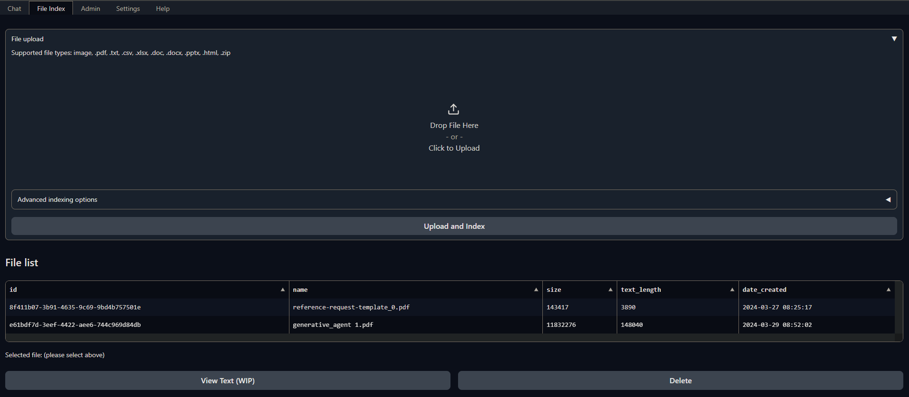909x397 pixels.
Task: Sort by date_created column arrow
Action: point(888,289)
